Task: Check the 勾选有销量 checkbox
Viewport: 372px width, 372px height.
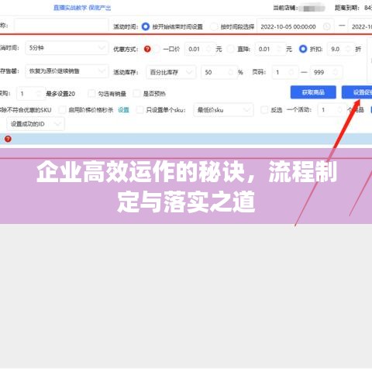Action: (91, 94)
